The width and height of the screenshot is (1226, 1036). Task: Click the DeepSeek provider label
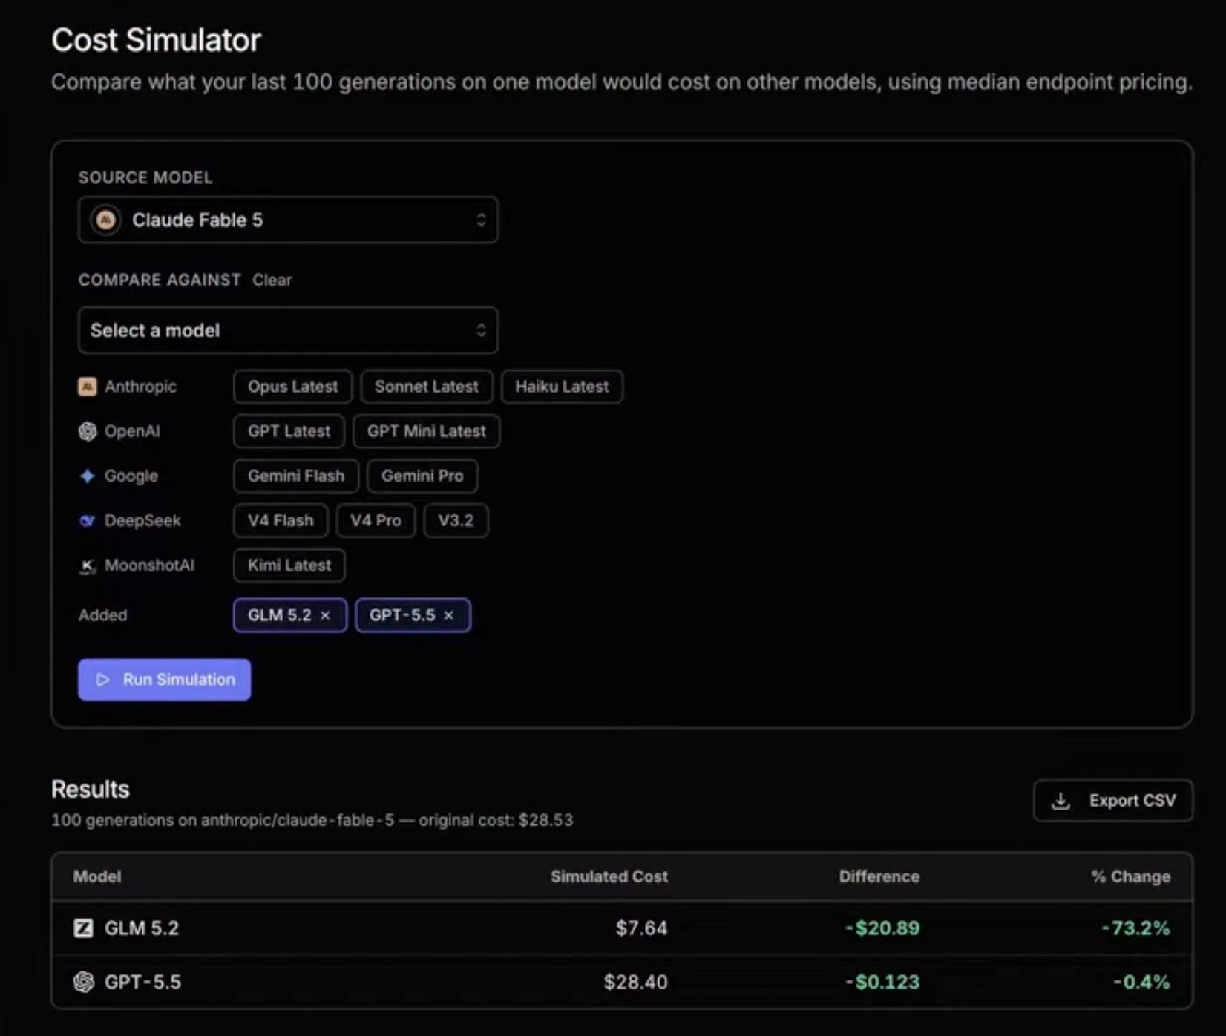click(x=142, y=520)
